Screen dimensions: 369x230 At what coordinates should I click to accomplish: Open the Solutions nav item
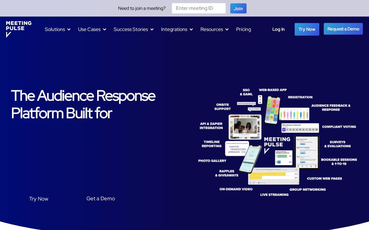click(55, 29)
